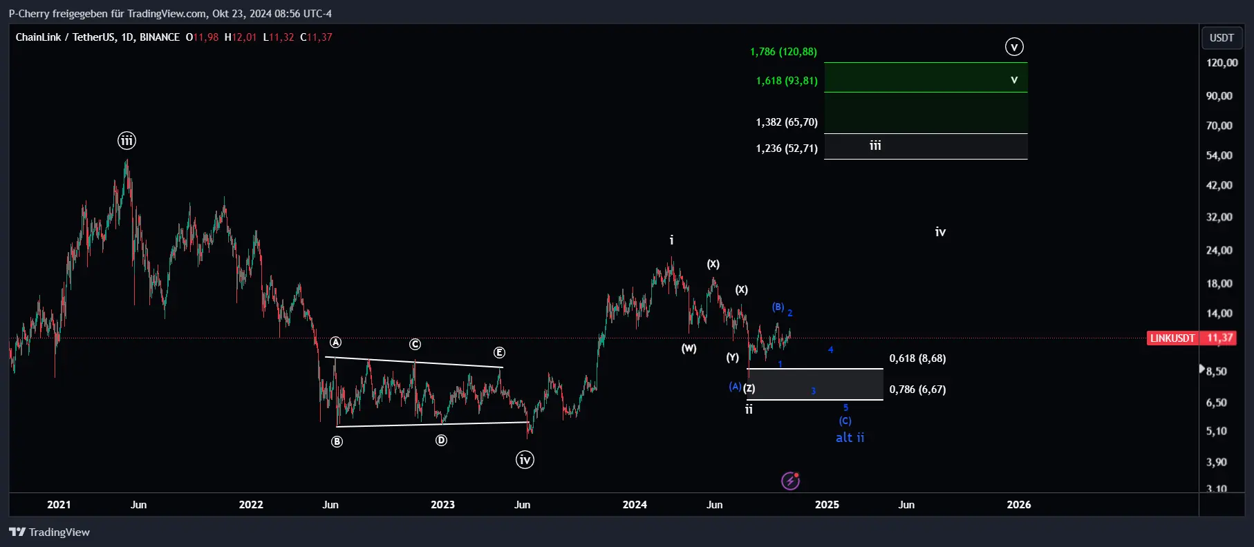Click the v label in the green target box
The height and width of the screenshot is (547, 1254).
point(1014,79)
